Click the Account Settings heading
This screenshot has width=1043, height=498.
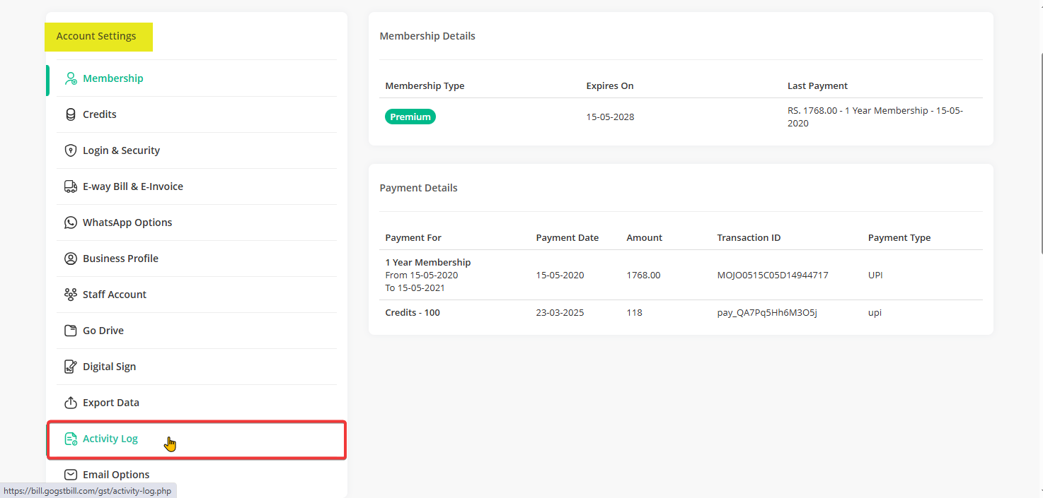click(x=96, y=36)
